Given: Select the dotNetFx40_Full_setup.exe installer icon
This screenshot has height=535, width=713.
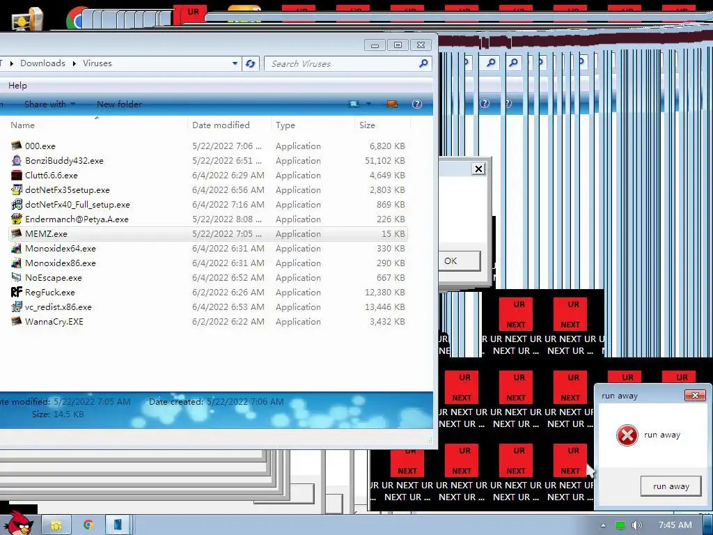Looking at the screenshot, I should tap(17, 204).
